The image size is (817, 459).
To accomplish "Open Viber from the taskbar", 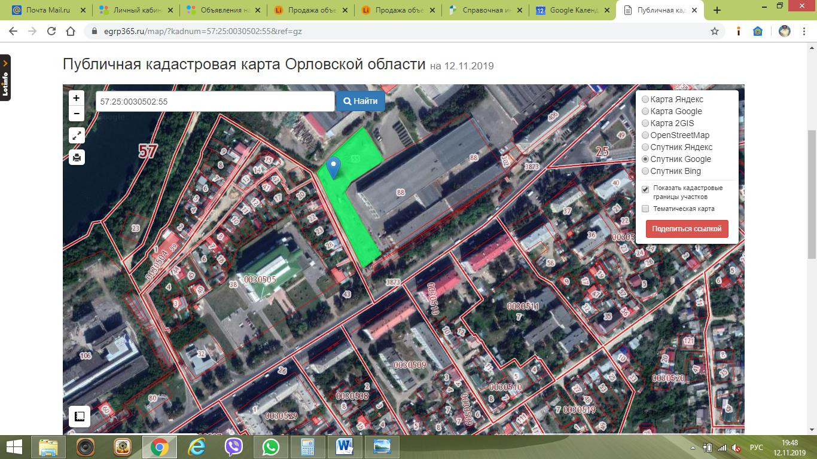I will coord(234,446).
